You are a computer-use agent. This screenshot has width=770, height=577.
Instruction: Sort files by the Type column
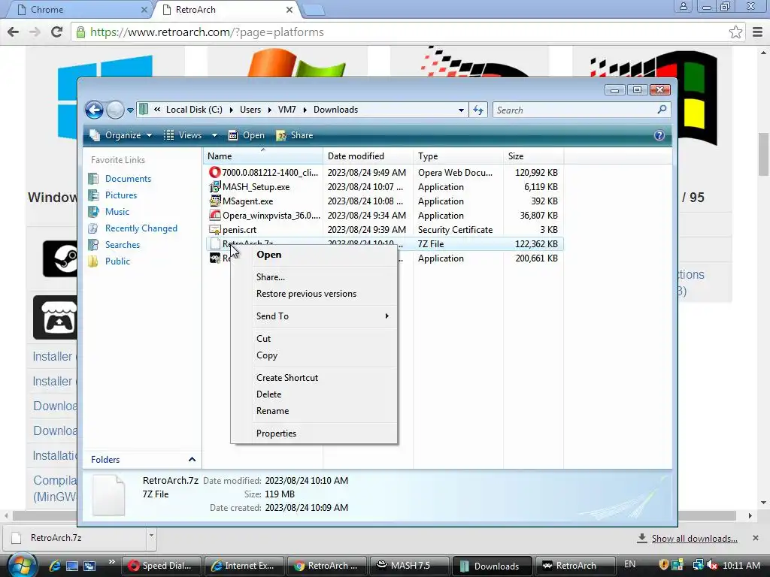(x=458, y=156)
